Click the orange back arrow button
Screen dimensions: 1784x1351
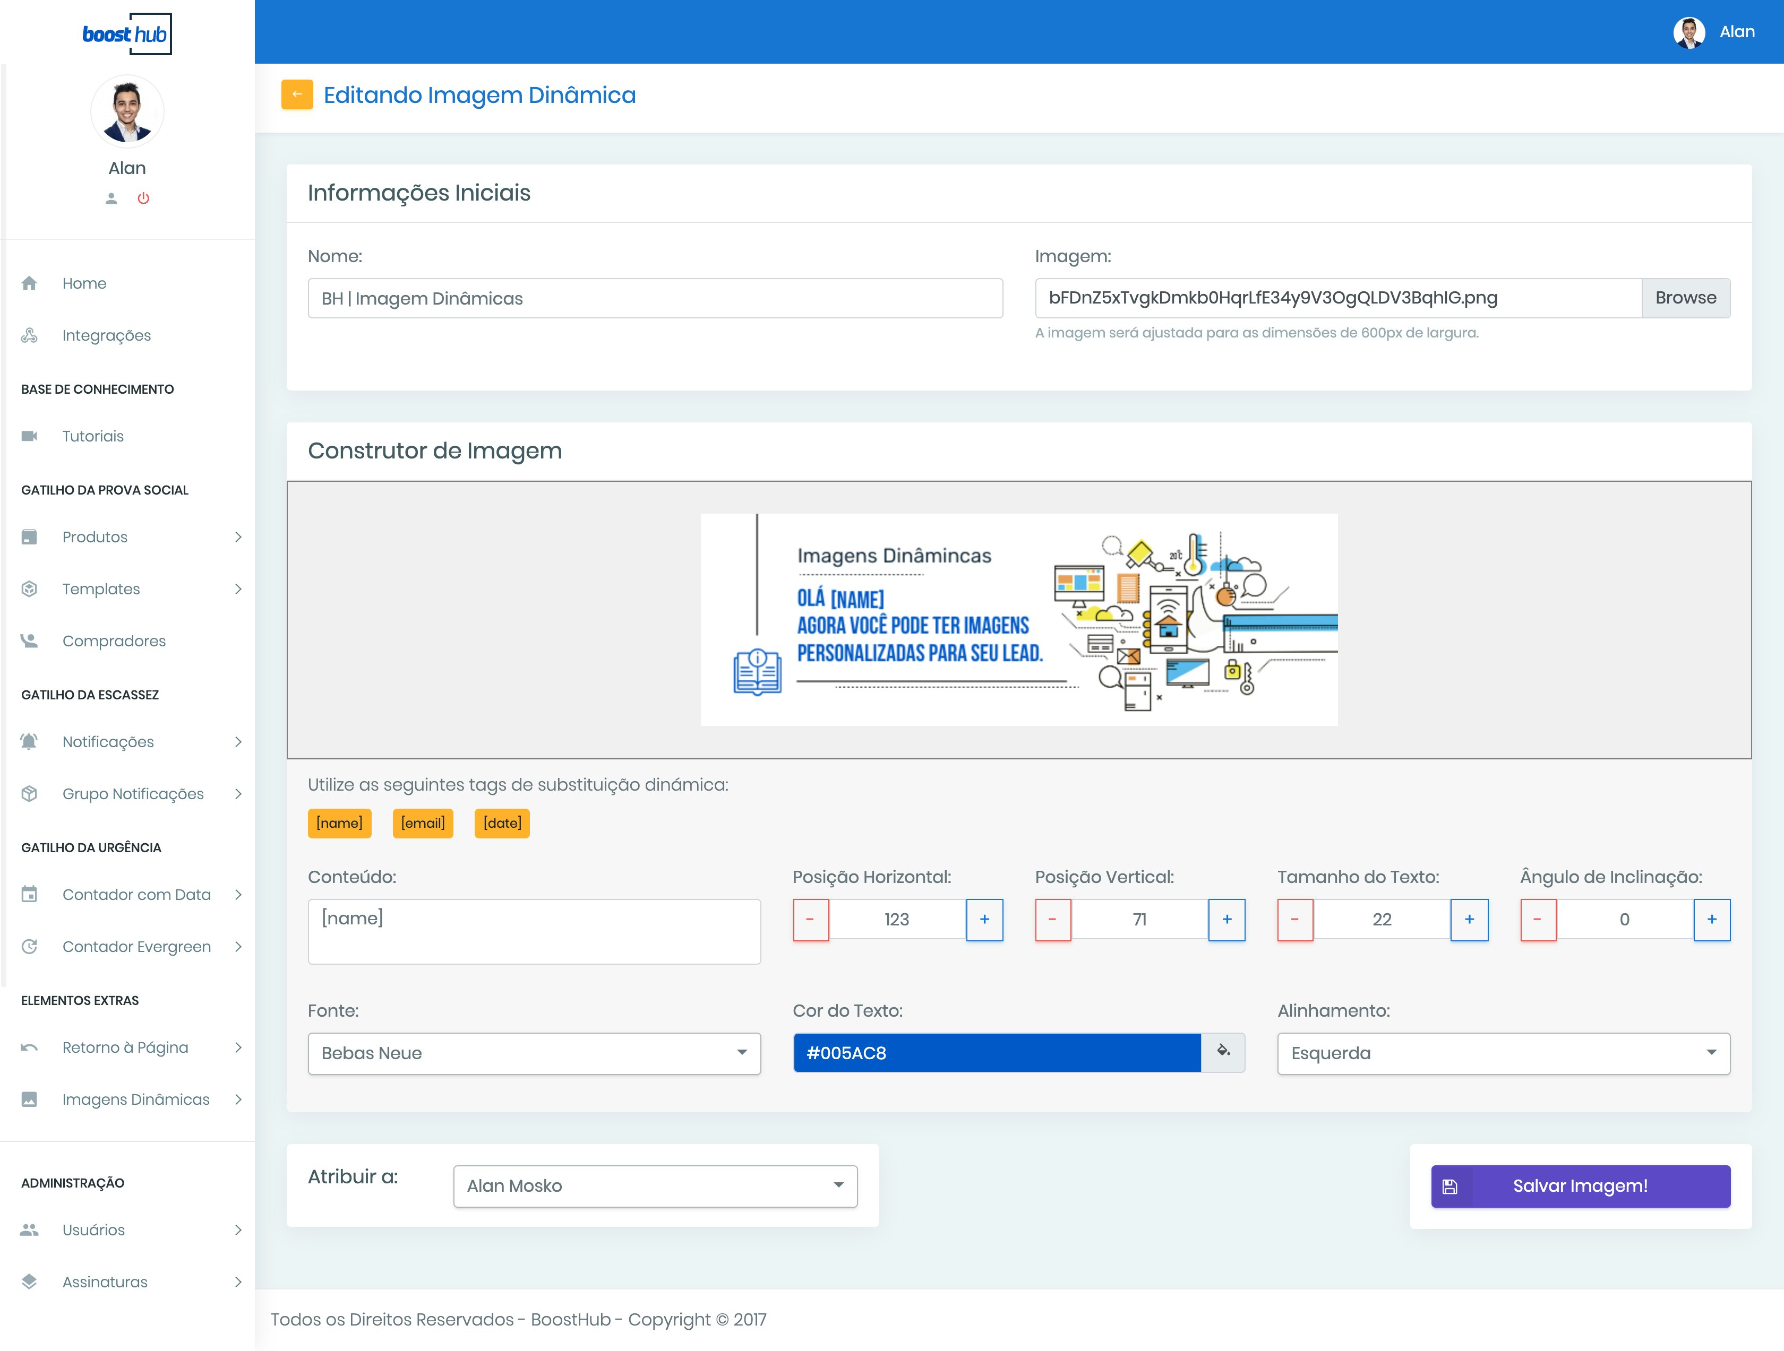297,94
